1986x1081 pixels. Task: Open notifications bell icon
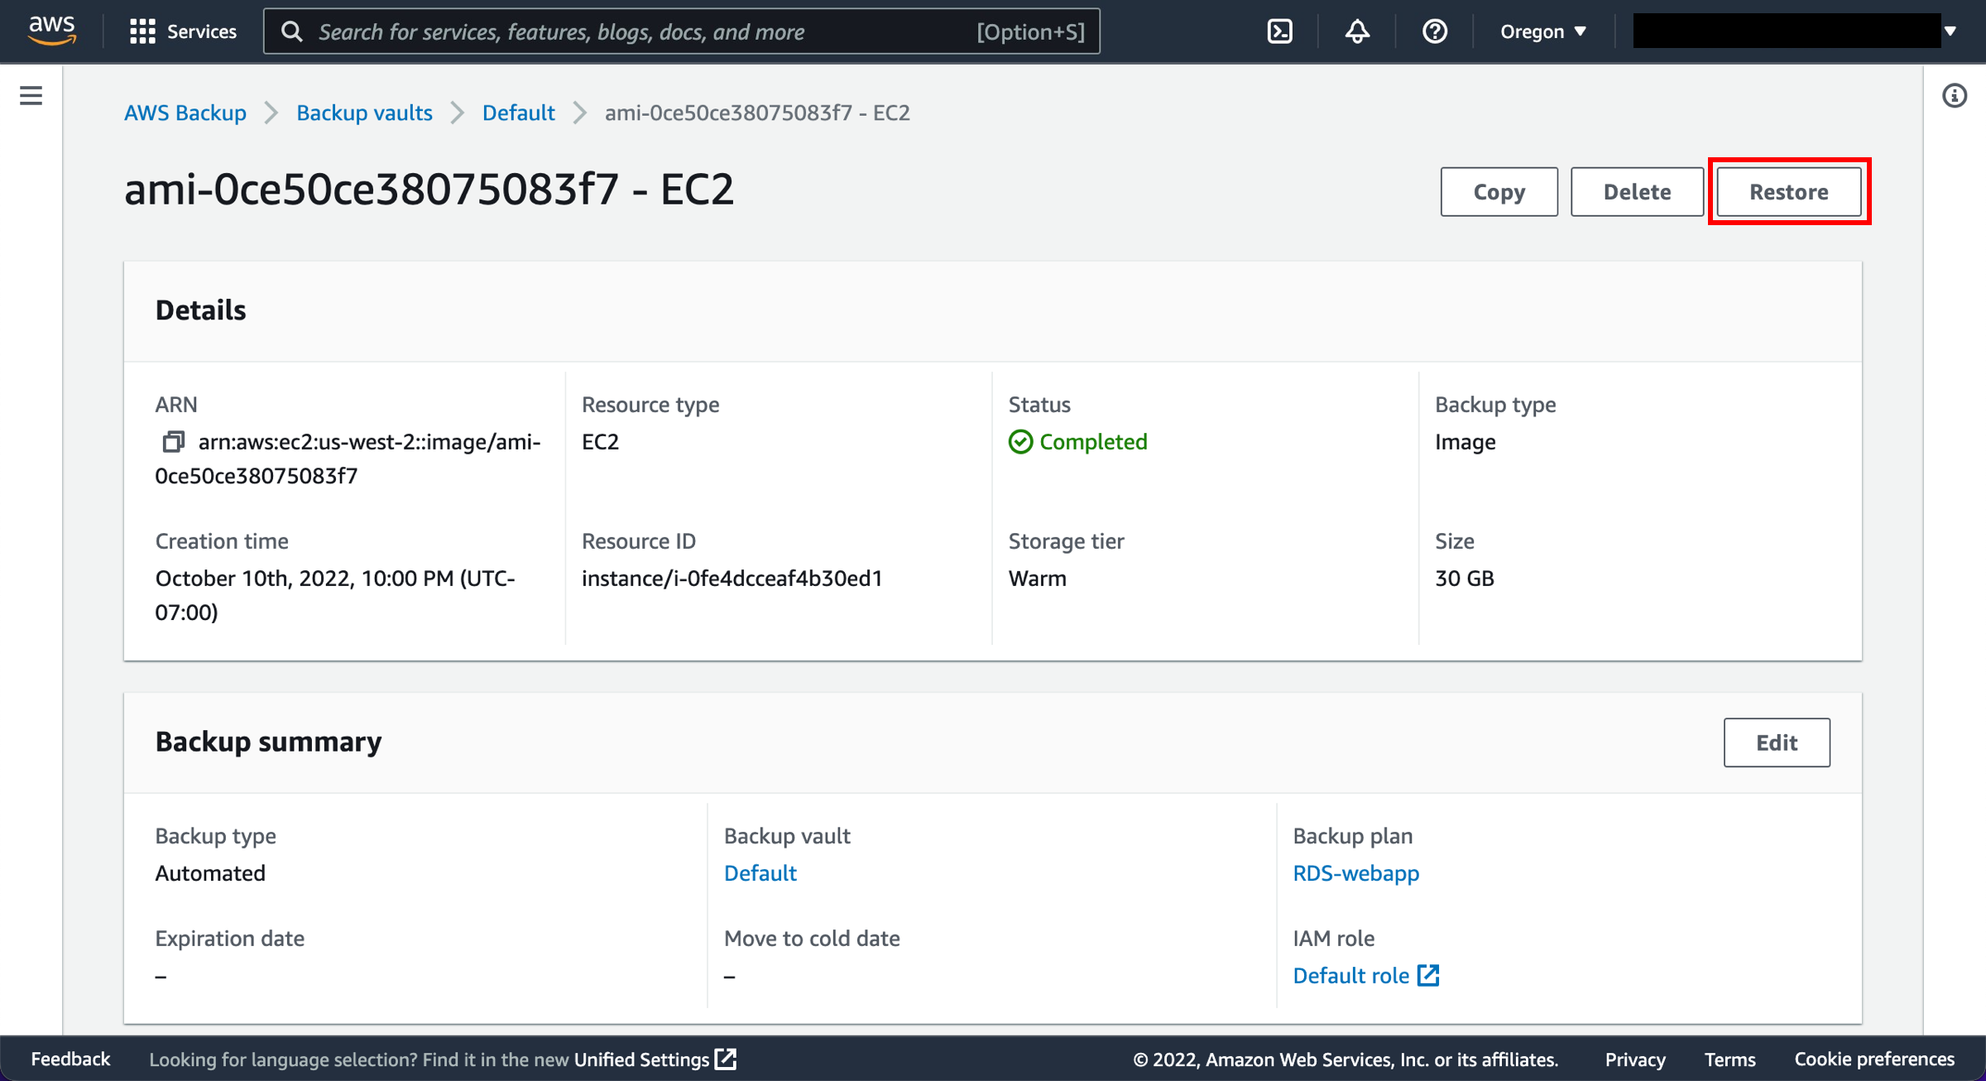tap(1357, 31)
